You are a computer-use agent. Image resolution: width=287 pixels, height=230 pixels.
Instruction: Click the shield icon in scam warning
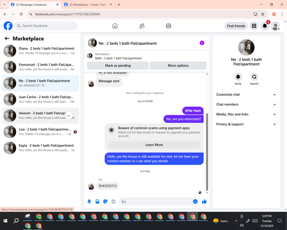coord(111,131)
